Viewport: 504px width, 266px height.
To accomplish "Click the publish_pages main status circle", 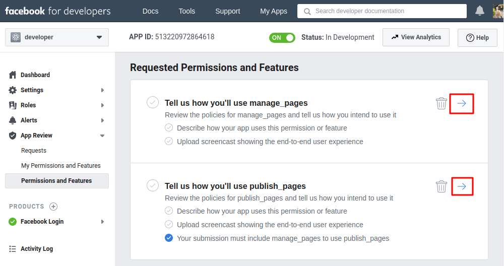I will point(153,185).
